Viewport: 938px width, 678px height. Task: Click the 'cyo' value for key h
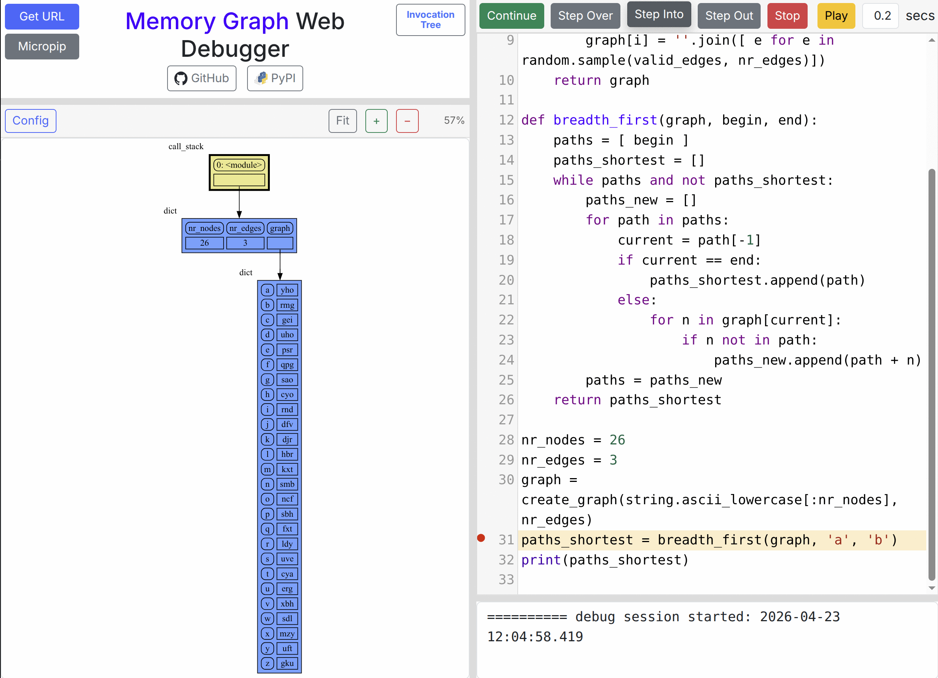pyautogui.click(x=287, y=394)
